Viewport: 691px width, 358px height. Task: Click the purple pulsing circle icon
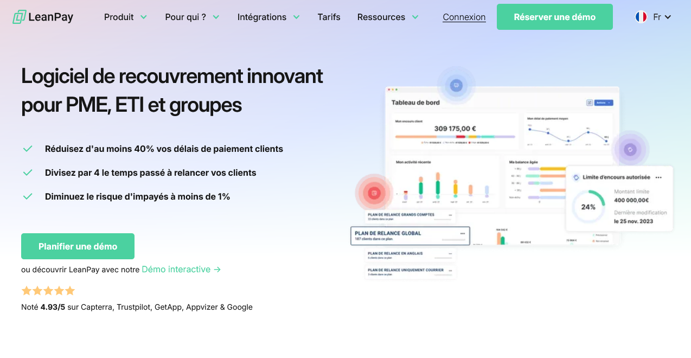(630, 149)
